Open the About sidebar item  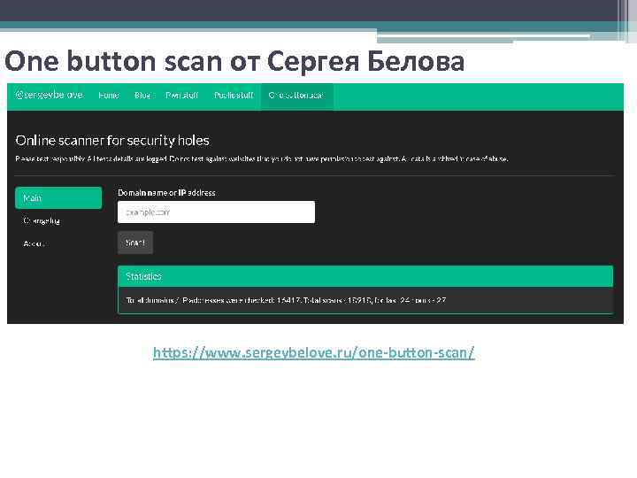[x=35, y=243]
